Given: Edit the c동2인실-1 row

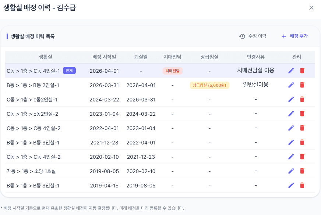Looking at the screenshot, I should (x=291, y=99).
